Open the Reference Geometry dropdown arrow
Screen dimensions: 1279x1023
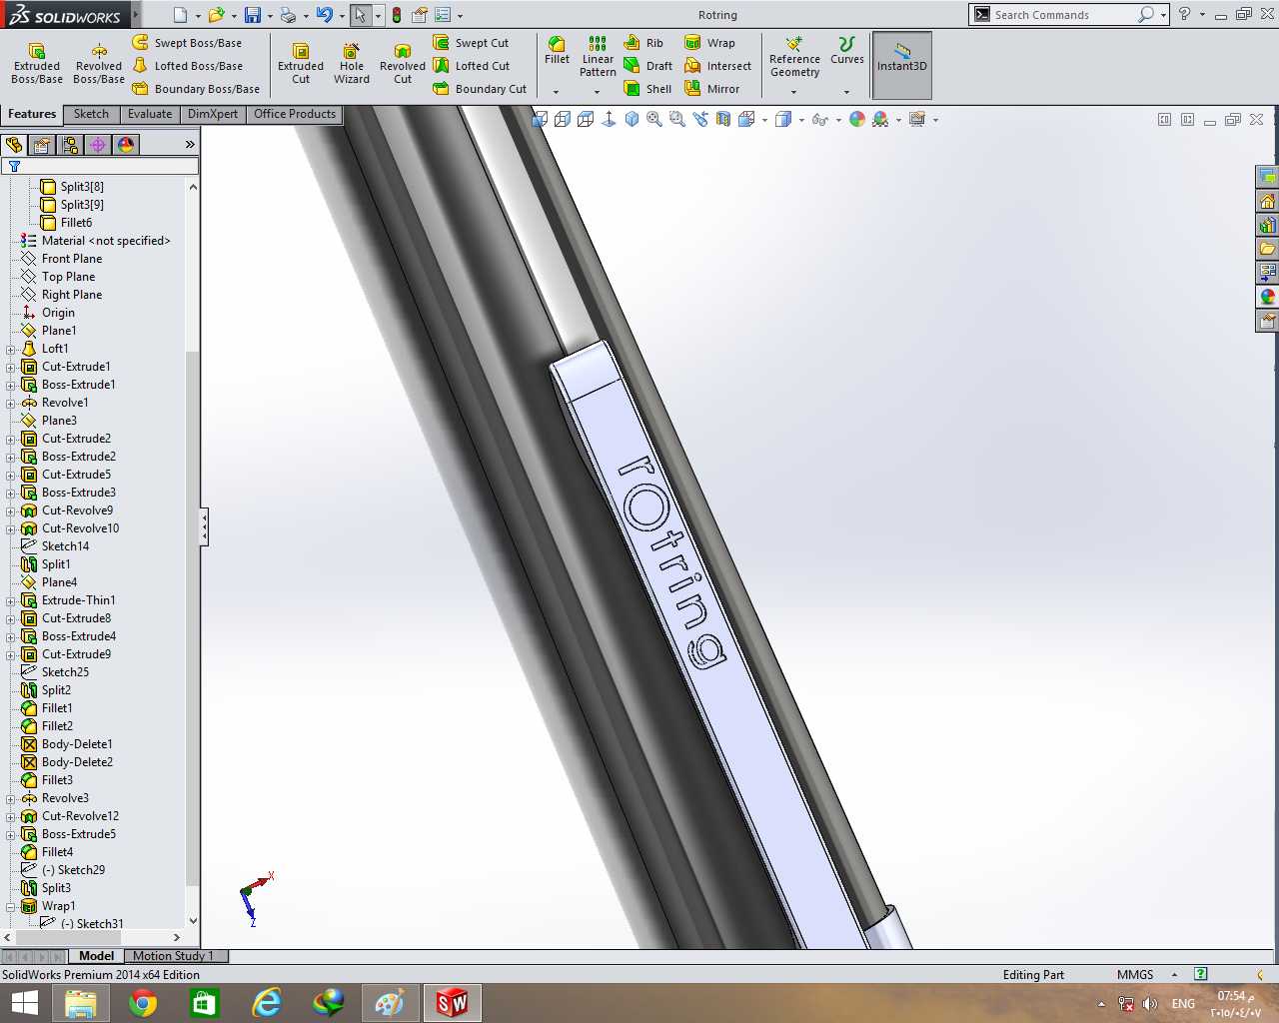pyautogui.click(x=794, y=92)
